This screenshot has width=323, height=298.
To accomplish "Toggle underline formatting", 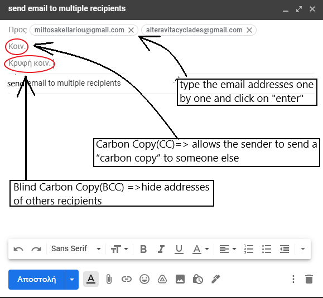I will (x=179, y=249).
